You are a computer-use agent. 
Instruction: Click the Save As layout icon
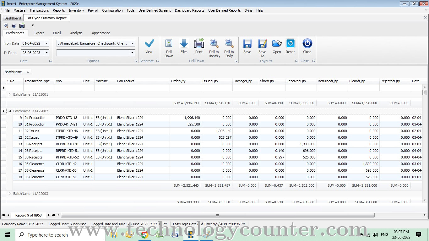(262, 43)
